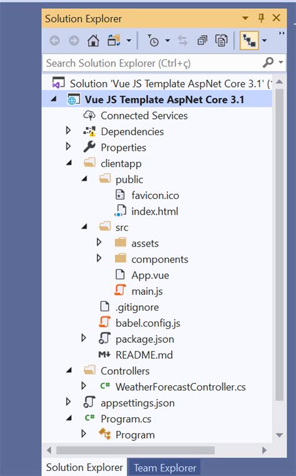296x476 pixels.
Task: Click the main.js JavaScript file icon
Action: click(x=121, y=290)
